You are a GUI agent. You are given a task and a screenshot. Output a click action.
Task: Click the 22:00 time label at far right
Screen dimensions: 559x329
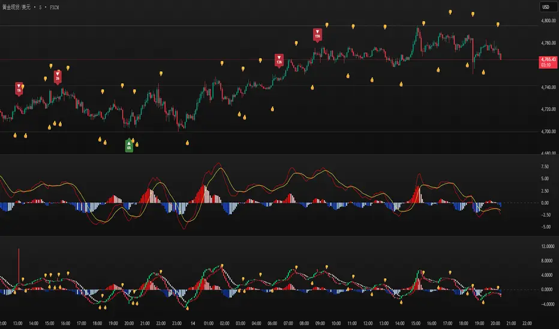tap(527, 323)
